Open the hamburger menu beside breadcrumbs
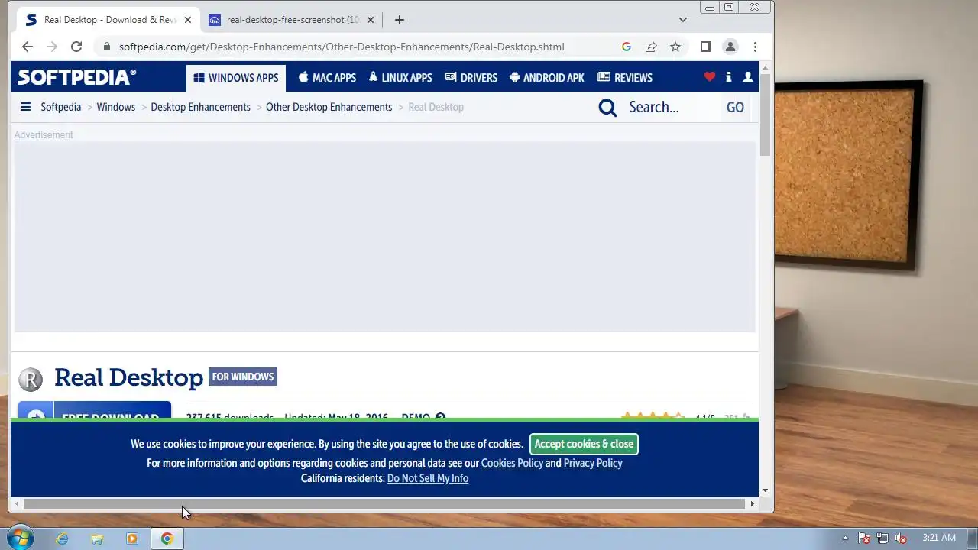 coord(25,107)
